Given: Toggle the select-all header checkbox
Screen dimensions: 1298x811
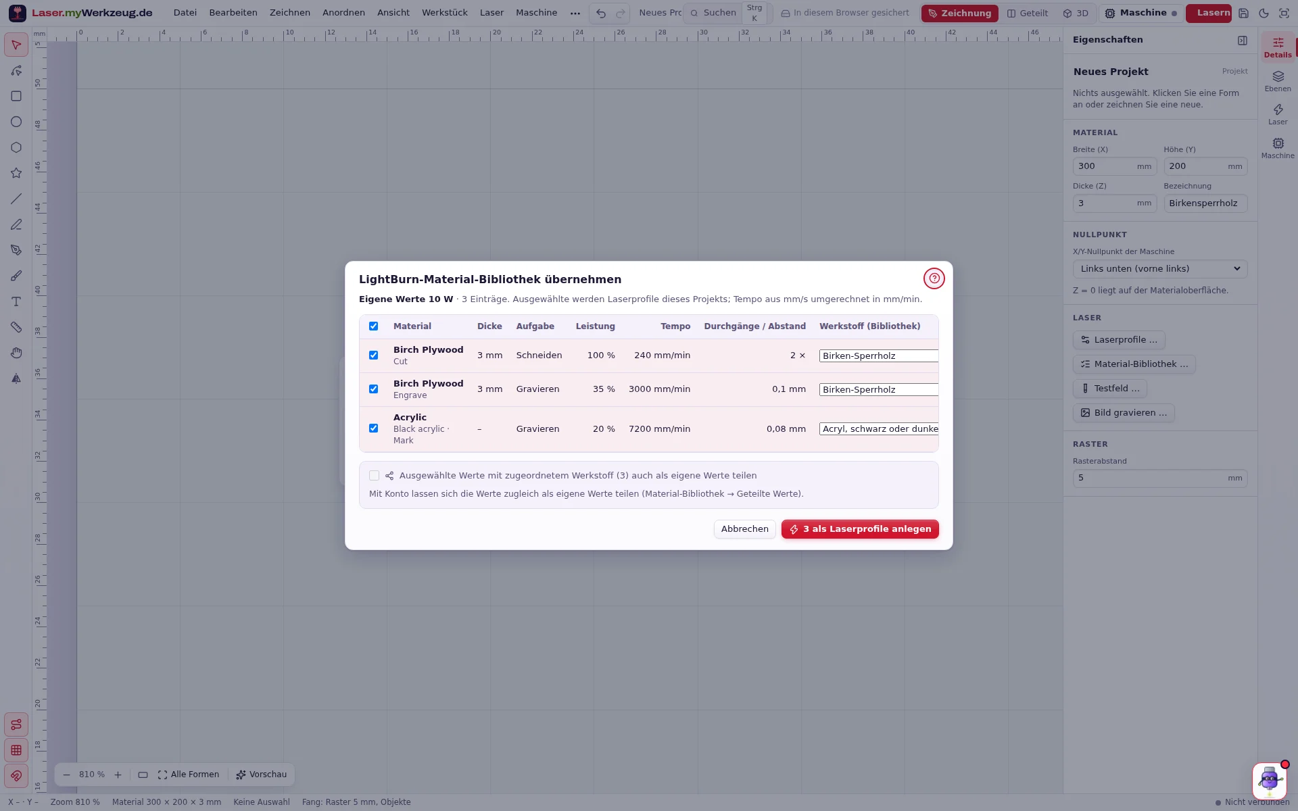Looking at the screenshot, I should tap(373, 326).
